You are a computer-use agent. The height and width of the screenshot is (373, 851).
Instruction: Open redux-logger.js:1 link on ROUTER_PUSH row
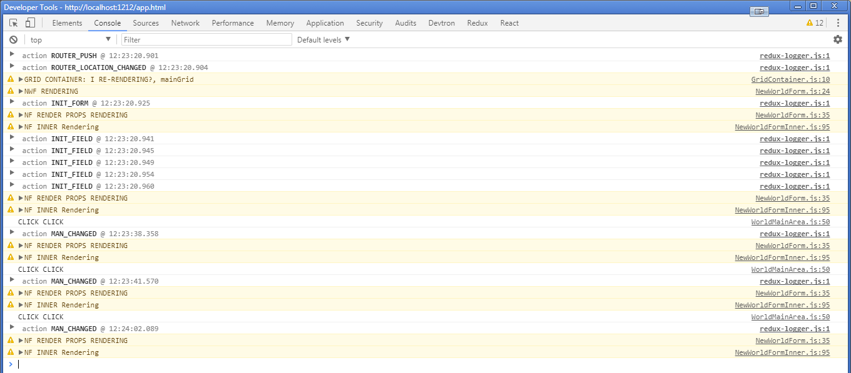click(795, 56)
